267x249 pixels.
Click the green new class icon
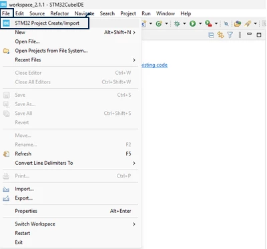[x=159, y=23]
